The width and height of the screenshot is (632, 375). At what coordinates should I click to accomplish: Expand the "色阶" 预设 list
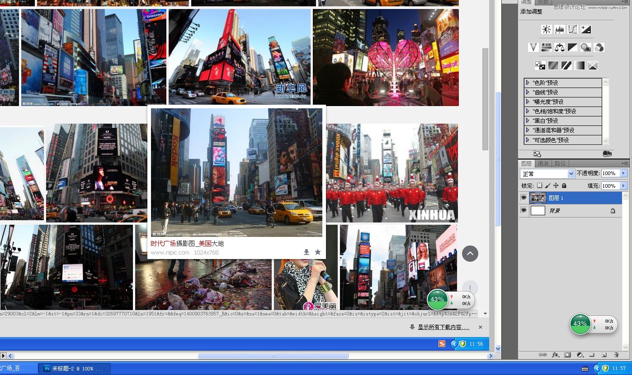(527, 83)
